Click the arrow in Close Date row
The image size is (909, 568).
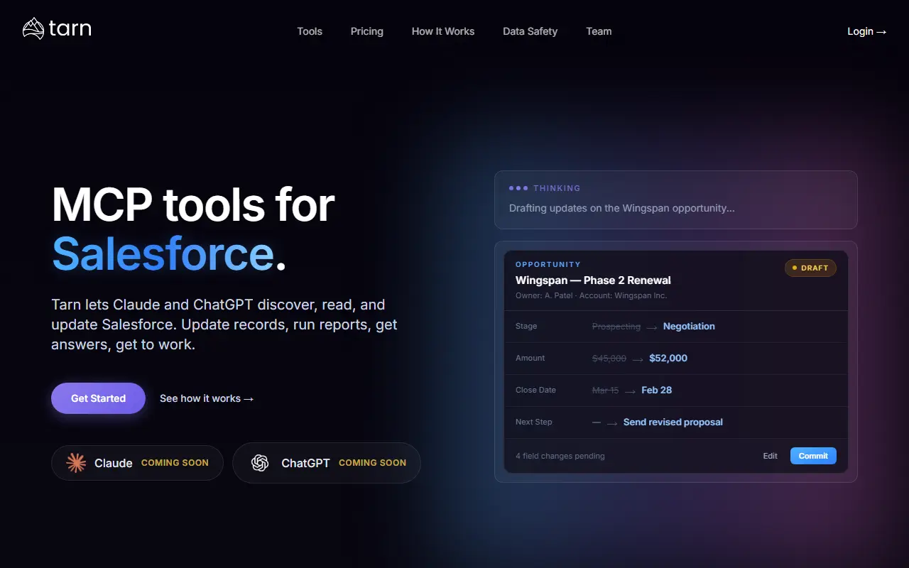point(630,391)
